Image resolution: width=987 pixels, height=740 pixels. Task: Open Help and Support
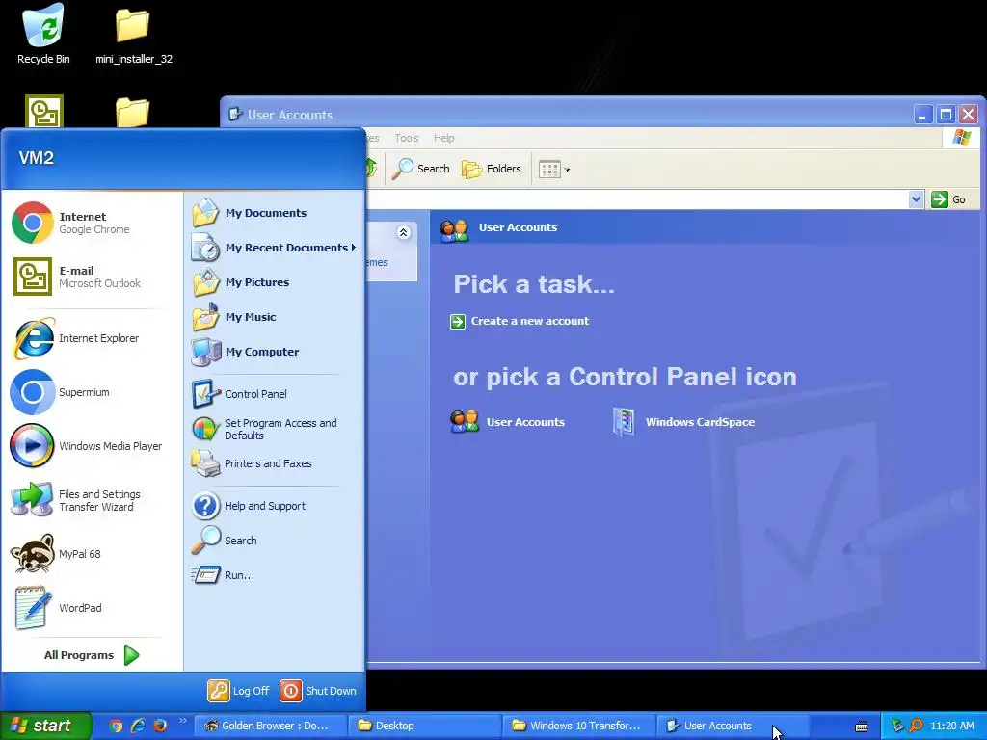click(274, 506)
